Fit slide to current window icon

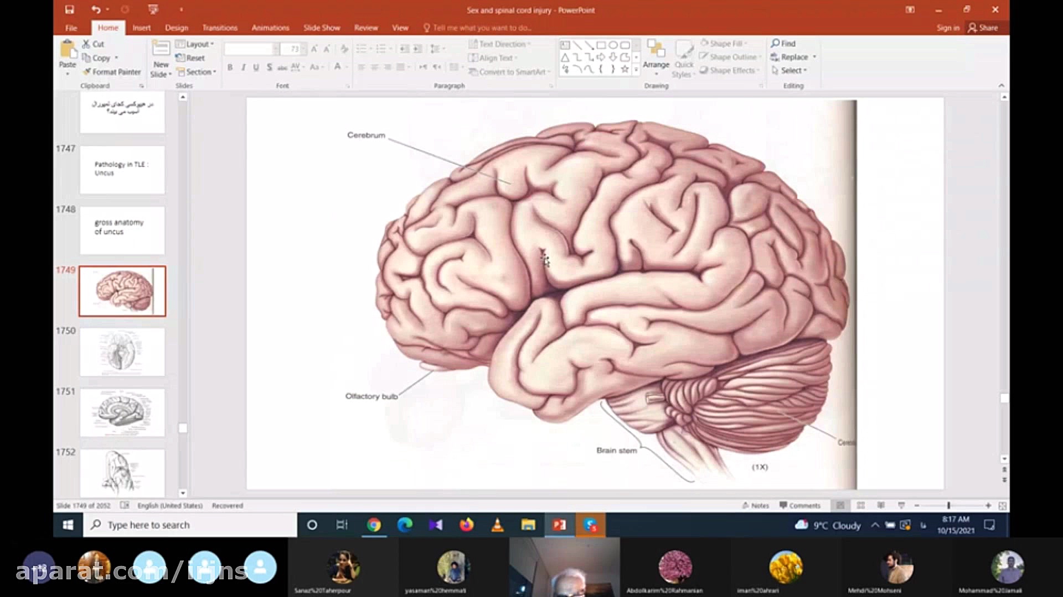click(1002, 505)
